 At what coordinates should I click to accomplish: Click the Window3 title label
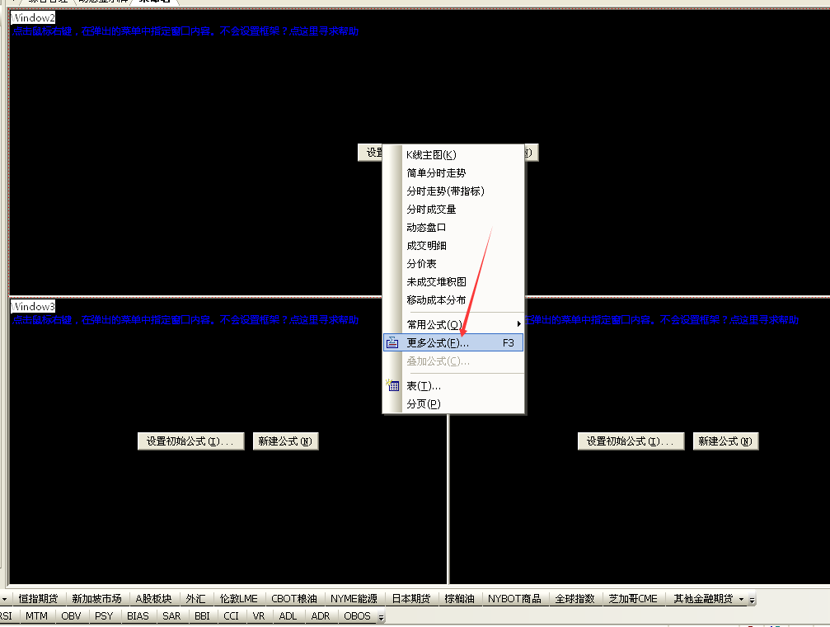(33, 306)
